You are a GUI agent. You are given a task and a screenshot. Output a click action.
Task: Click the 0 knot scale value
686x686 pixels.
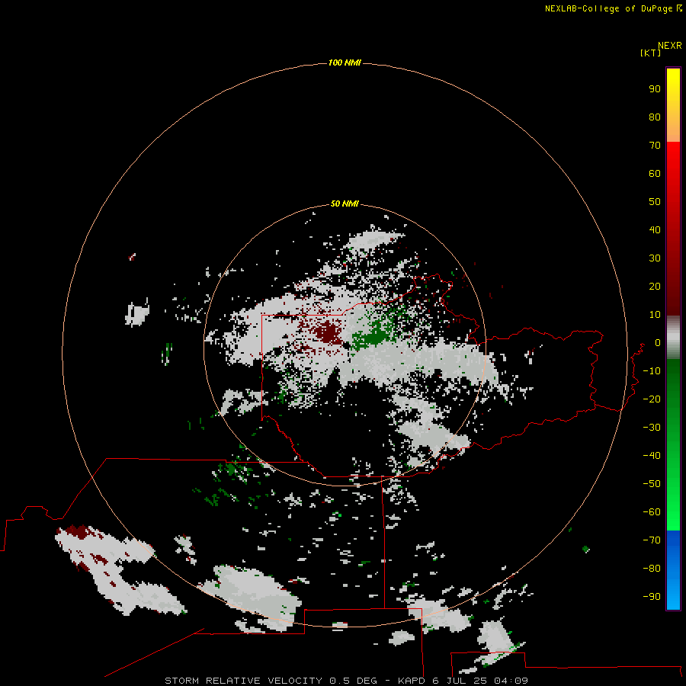pyautogui.click(x=658, y=343)
